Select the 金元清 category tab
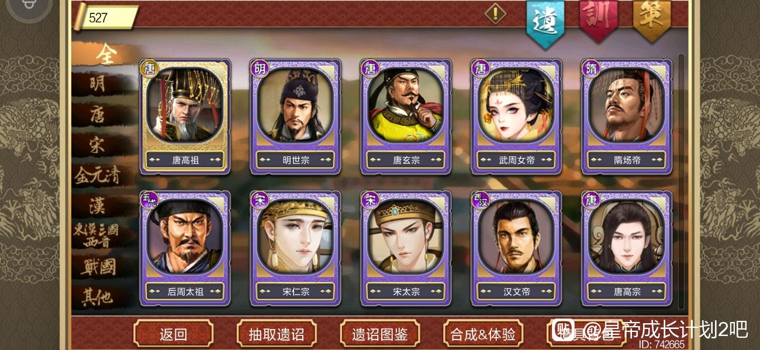The height and width of the screenshot is (350, 760). pyautogui.click(x=97, y=175)
